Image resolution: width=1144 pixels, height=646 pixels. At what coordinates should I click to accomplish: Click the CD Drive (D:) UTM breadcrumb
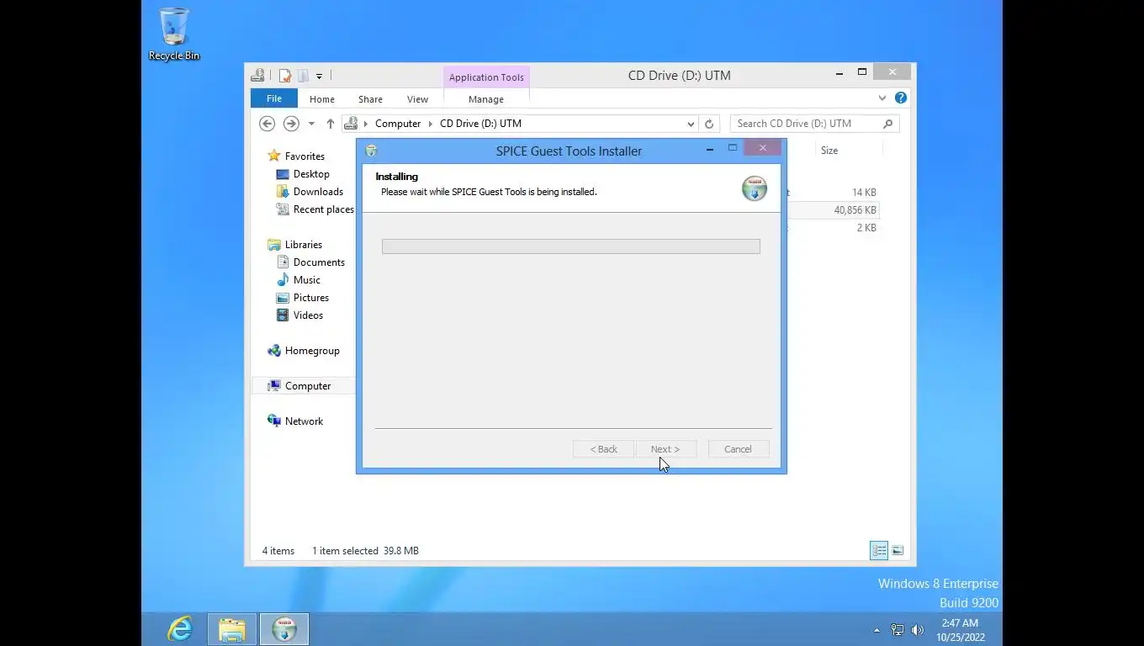(x=480, y=124)
